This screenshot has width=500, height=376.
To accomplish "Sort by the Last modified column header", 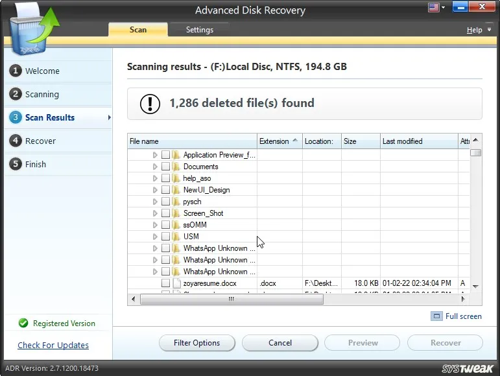I will pos(419,141).
